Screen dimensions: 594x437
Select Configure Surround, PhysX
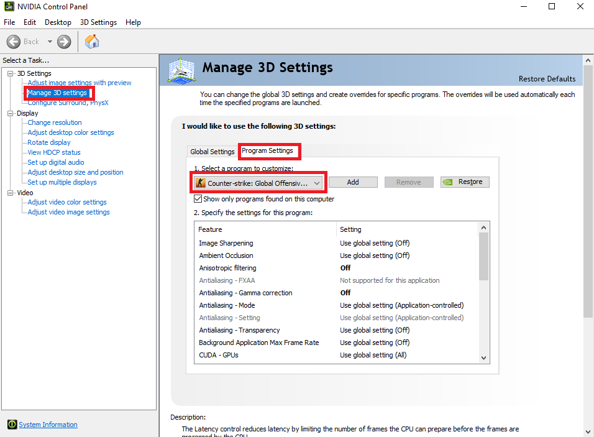click(68, 103)
